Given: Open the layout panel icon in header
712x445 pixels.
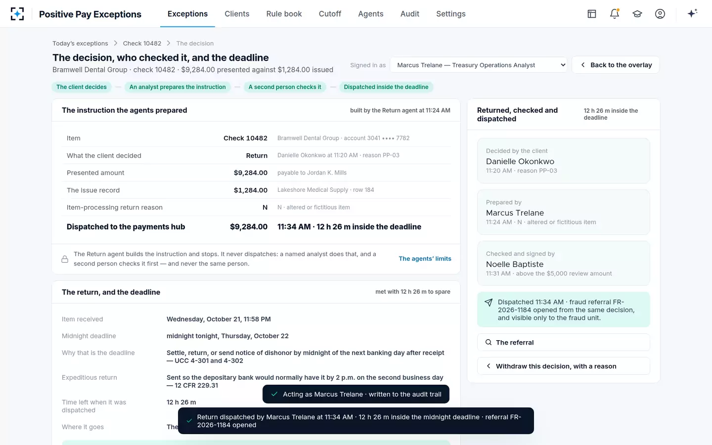Looking at the screenshot, I should click(x=592, y=14).
